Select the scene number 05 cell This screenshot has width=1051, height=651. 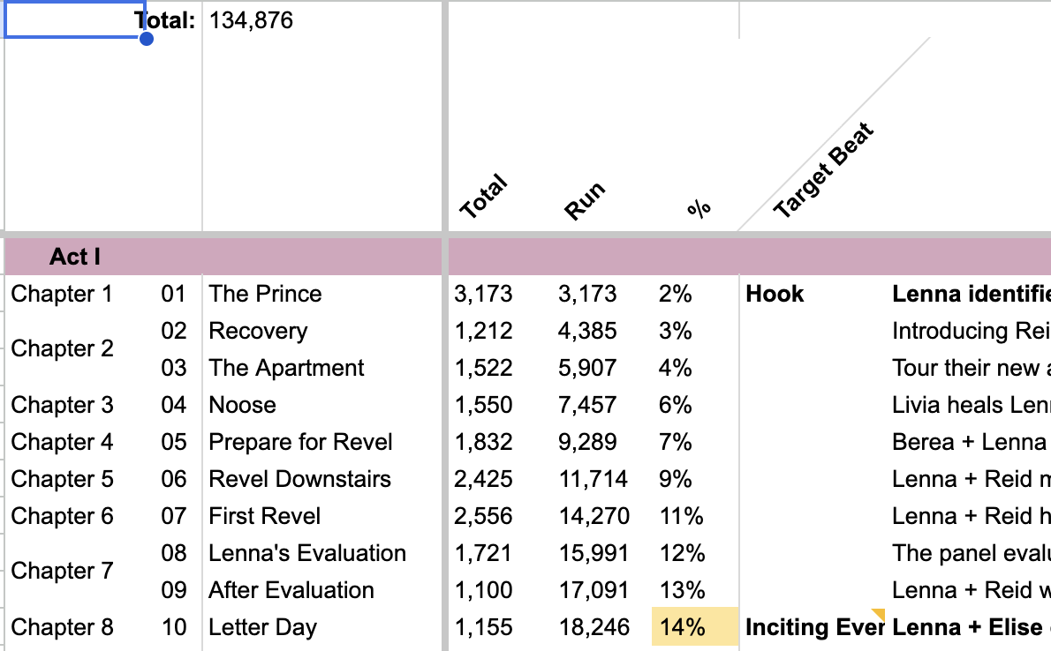[x=174, y=442]
